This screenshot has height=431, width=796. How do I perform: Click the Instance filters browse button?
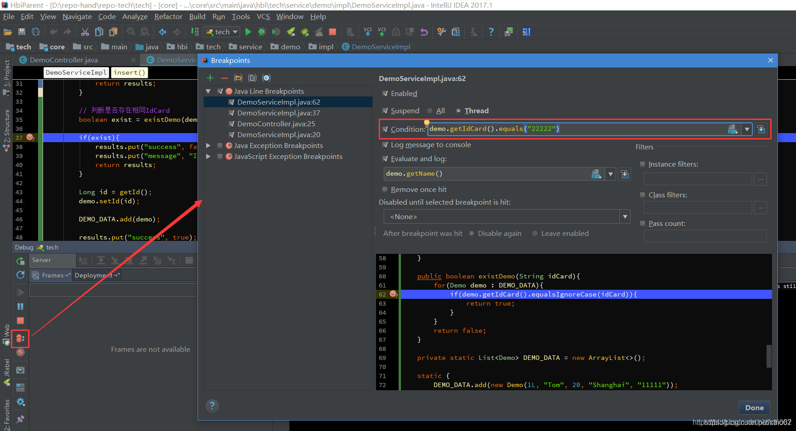(x=761, y=179)
